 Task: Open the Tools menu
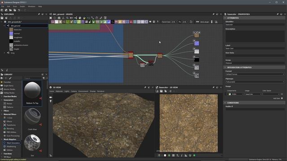click(15, 6)
